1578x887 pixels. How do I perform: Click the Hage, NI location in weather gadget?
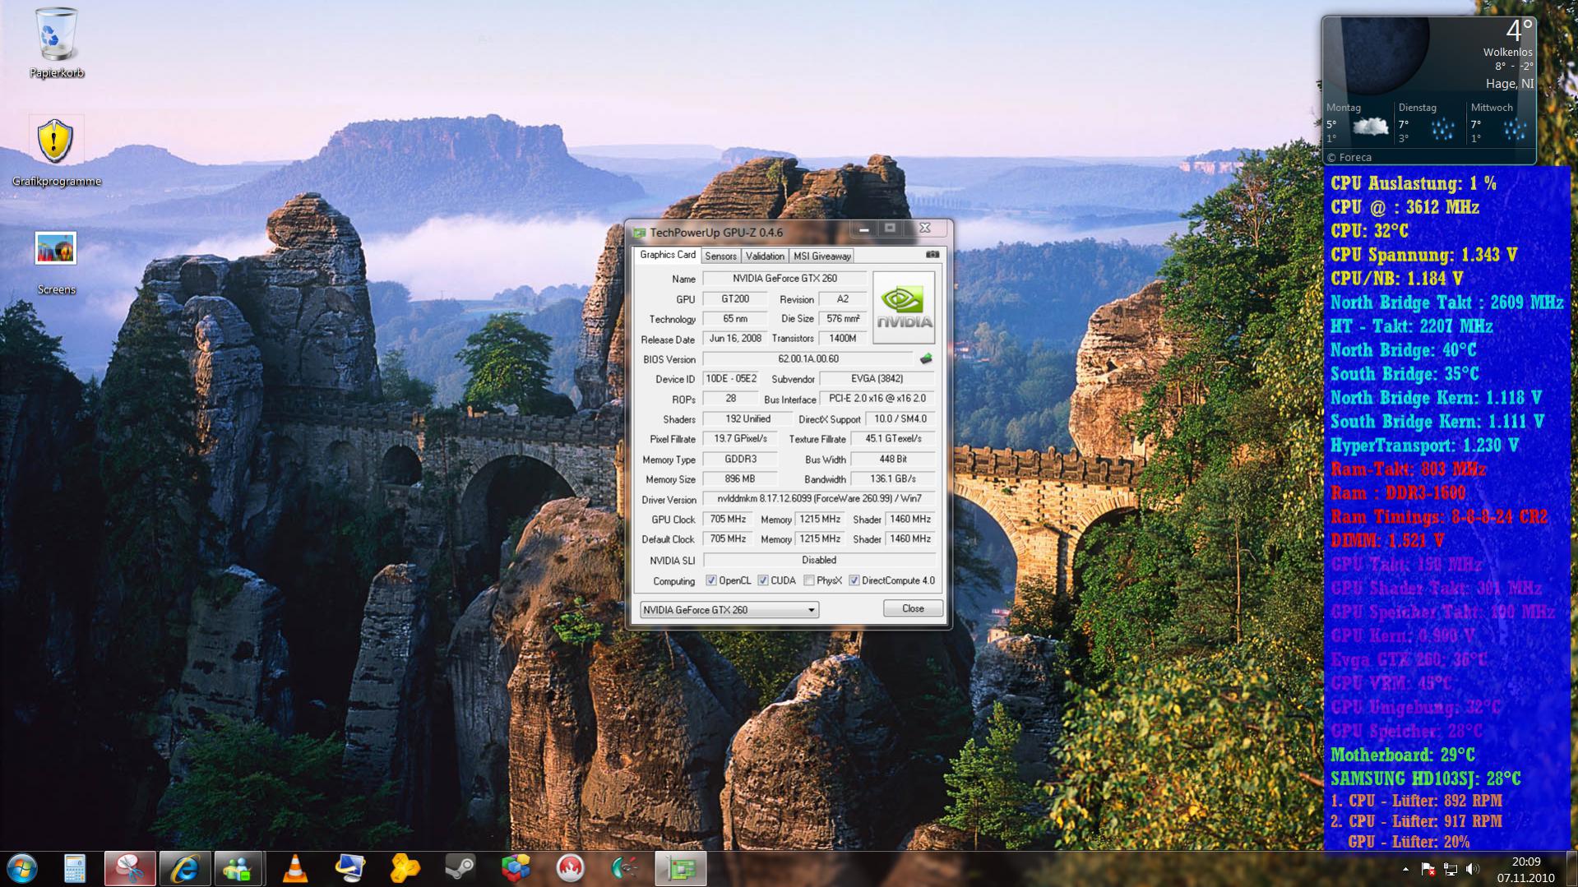(x=1509, y=84)
